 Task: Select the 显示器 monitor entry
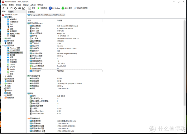point(11,55)
